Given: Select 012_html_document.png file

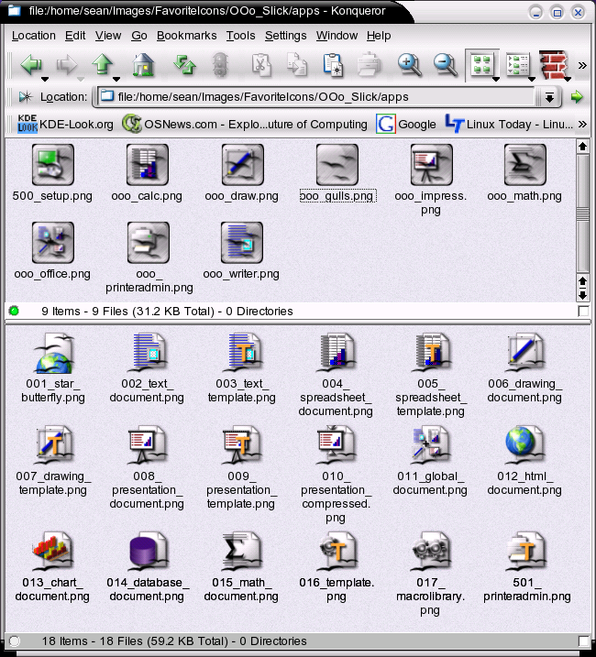Looking at the screenshot, I should [x=524, y=461].
